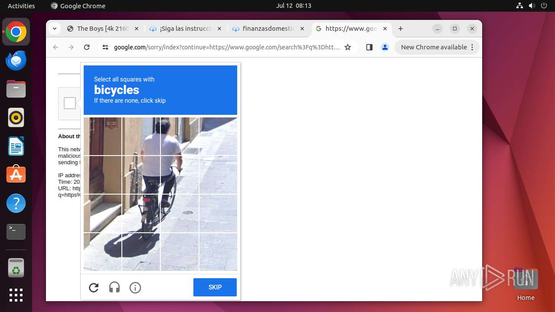The width and height of the screenshot is (555, 312).
Task: Open the tab search dropdown
Action: [x=54, y=29]
